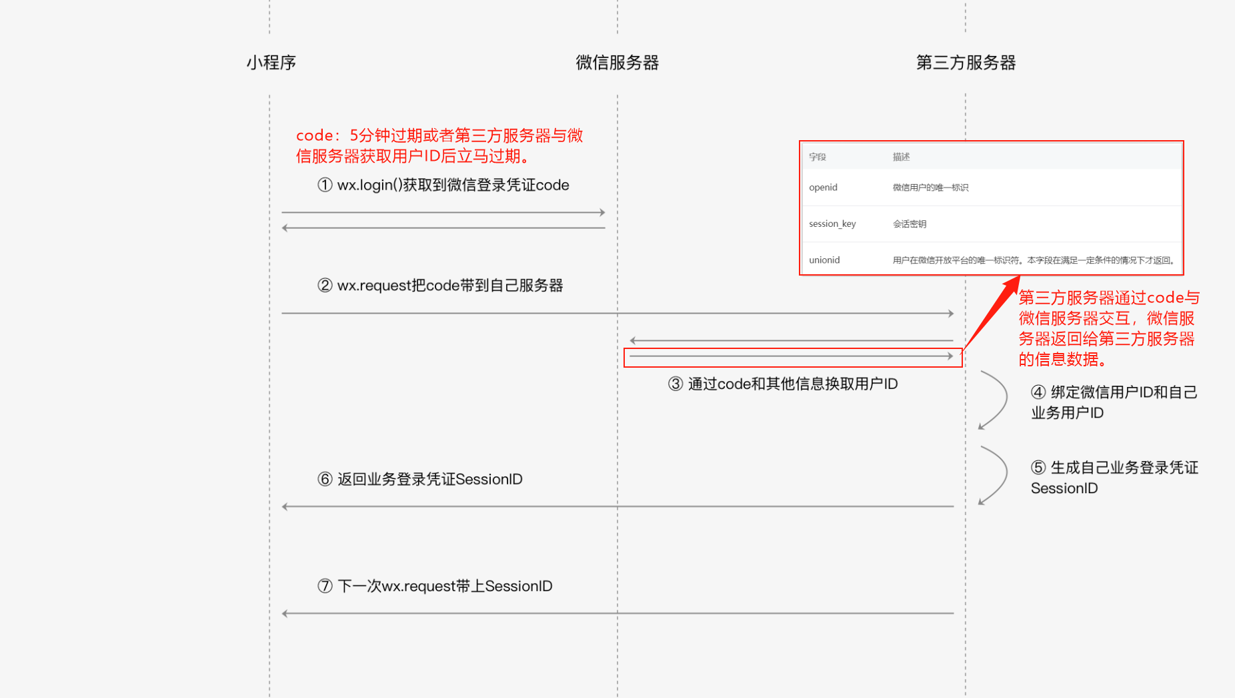Click step ② wx.request code label
The height and width of the screenshot is (698, 1235).
pyautogui.click(x=440, y=286)
